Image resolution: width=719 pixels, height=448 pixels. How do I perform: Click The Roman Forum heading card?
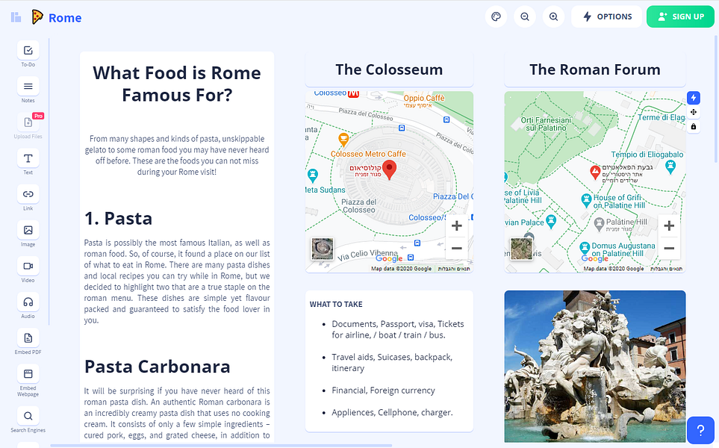tap(595, 69)
